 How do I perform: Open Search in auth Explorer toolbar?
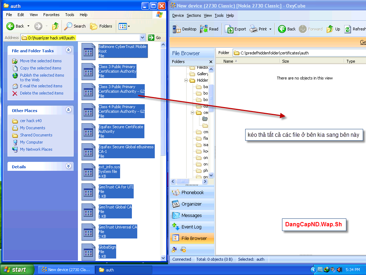(x=75, y=26)
